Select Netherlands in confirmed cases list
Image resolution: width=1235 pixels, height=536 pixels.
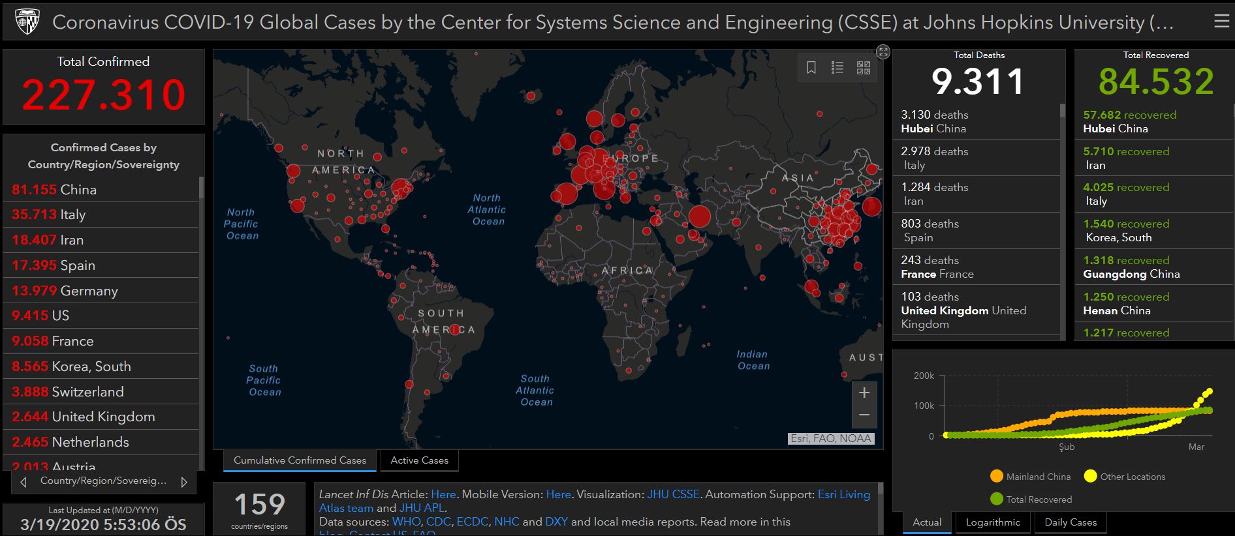tap(101, 442)
